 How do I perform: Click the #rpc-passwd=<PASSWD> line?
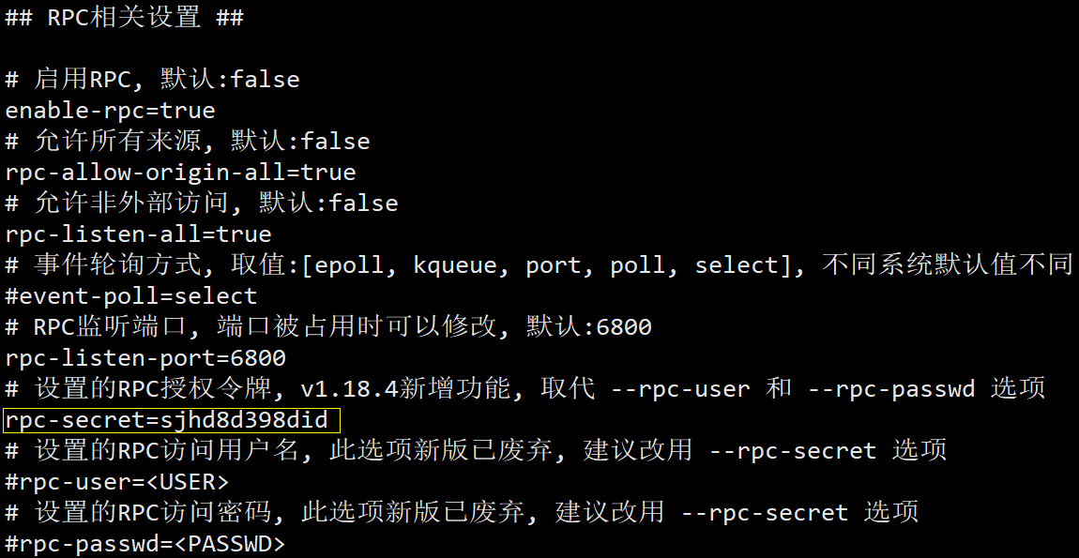144,544
